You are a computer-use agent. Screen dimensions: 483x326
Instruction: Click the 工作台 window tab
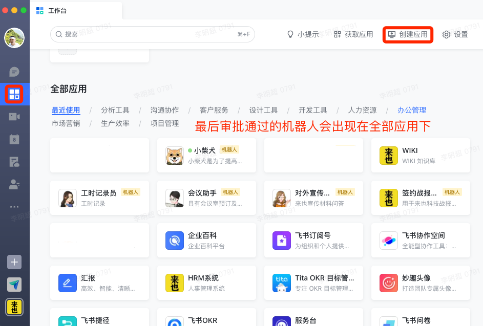pyautogui.click(x=76, y=11)
